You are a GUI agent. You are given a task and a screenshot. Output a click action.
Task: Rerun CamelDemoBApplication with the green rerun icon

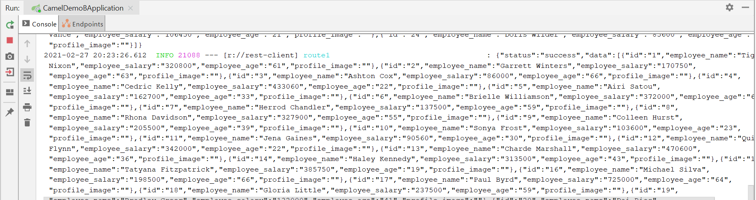(x=10, y=25)
